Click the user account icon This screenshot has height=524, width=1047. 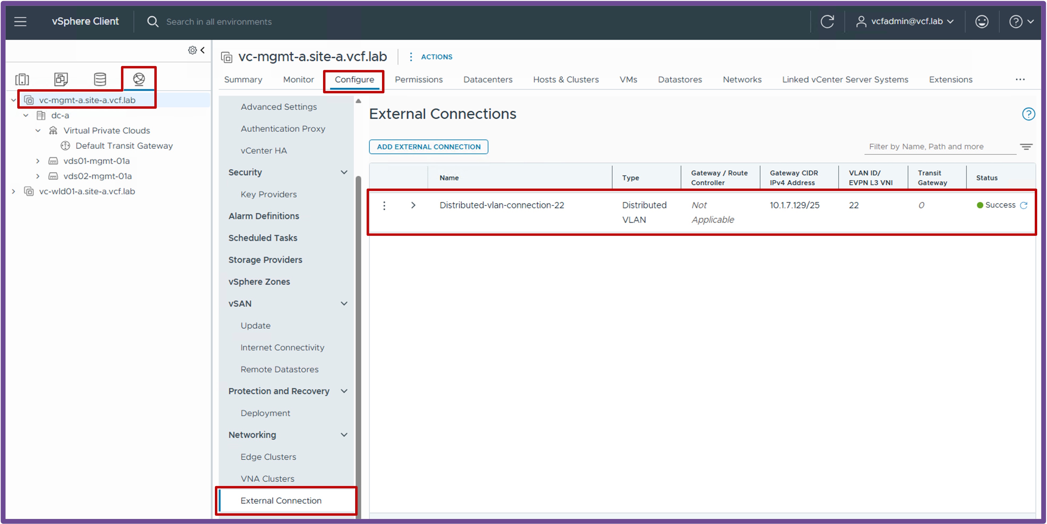pos(861,21)
